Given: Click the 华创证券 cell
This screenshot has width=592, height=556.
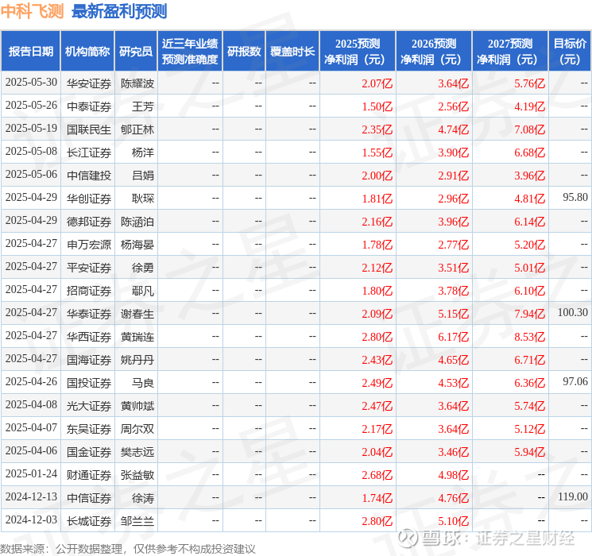Looking at the screenshot, I should 89,199.
